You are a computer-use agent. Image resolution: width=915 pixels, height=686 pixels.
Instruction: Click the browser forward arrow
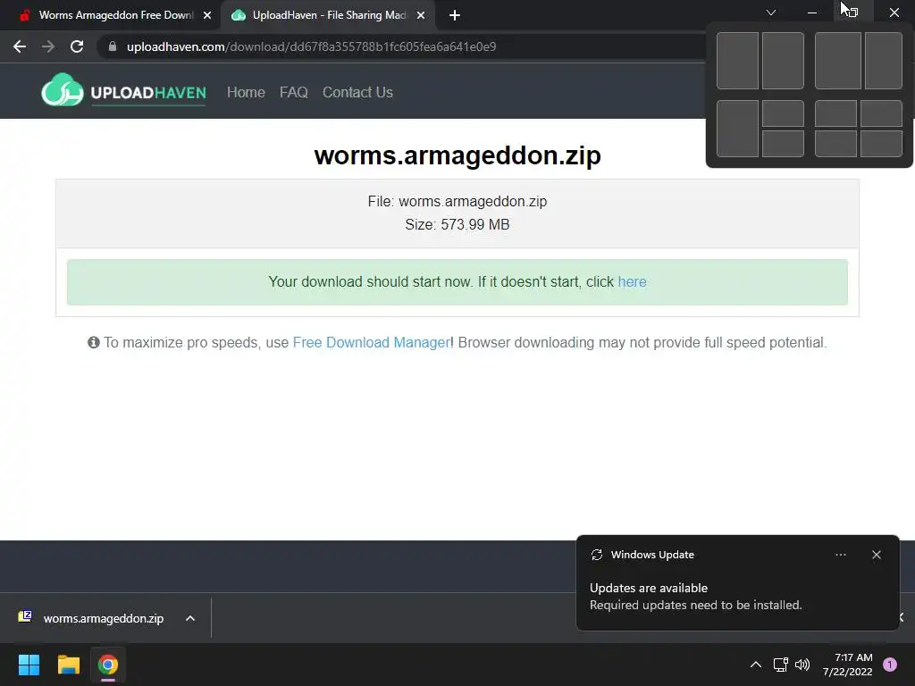[48, 46]
